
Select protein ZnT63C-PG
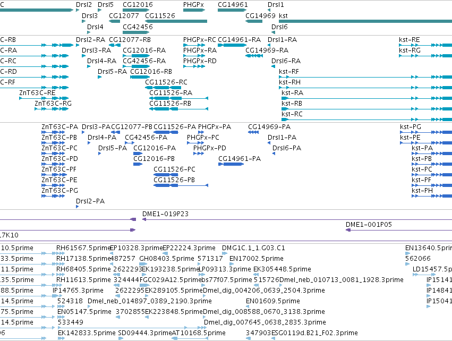click(59, 191)
